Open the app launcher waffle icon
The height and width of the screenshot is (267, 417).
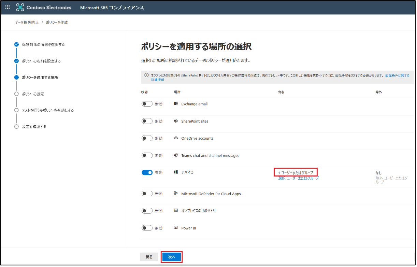coord(8,7)
